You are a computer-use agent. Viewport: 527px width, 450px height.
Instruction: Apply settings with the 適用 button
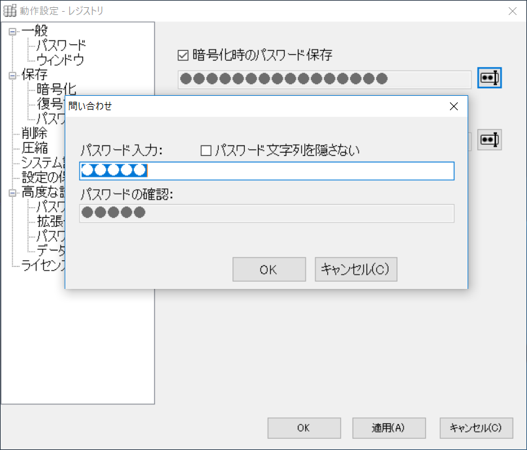(389, 428)
